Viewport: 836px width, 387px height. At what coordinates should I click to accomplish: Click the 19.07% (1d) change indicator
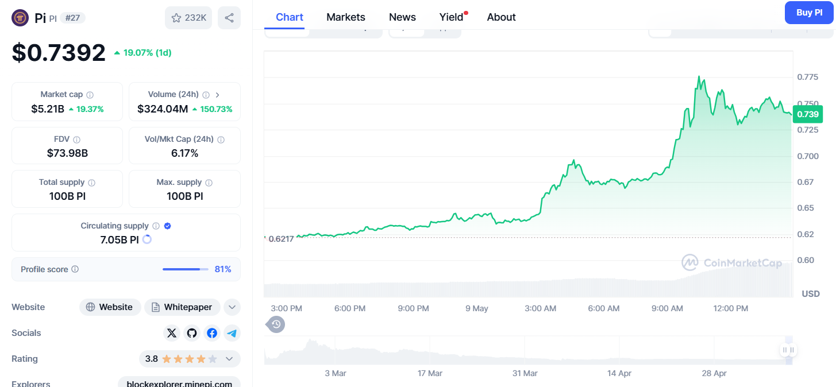pyautogui.click(x=142, y=53)
